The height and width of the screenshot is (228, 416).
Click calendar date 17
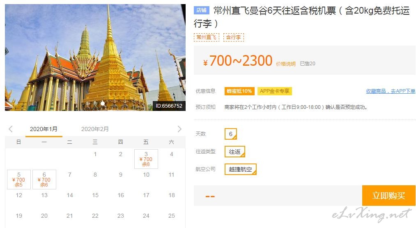coord(146,195)
